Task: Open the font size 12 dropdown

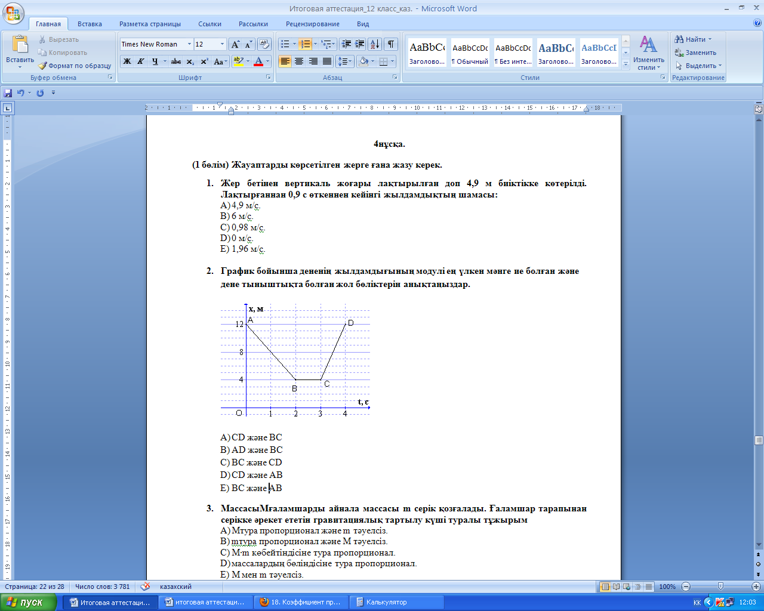Action: 222,44
